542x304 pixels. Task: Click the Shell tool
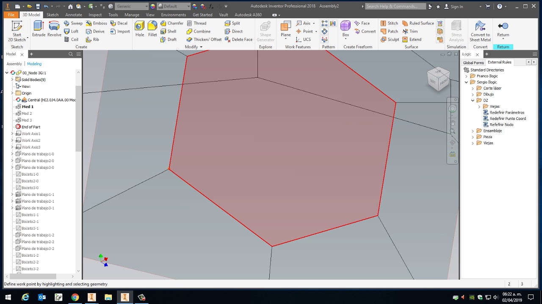point(168,31)
